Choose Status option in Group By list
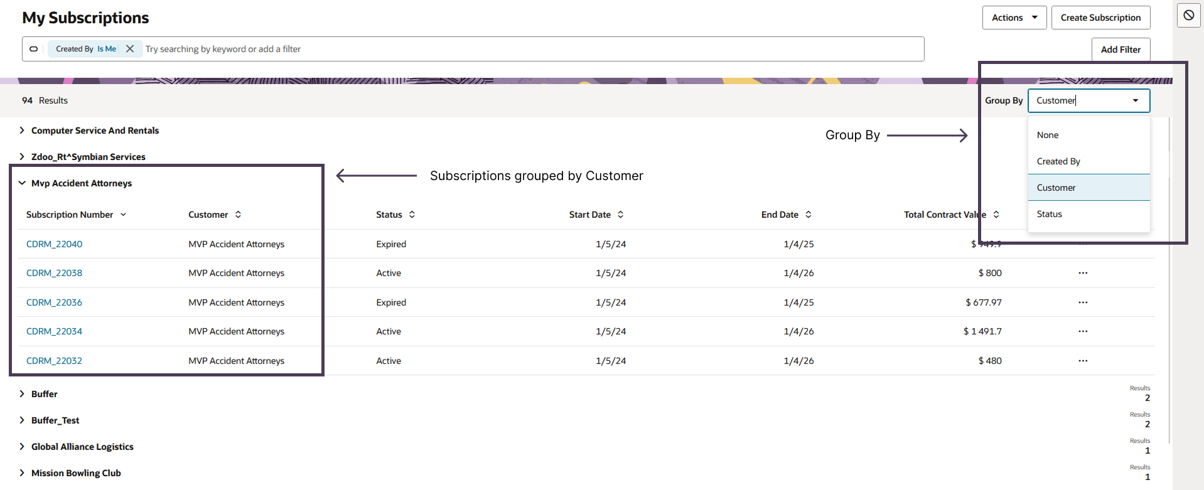The height and width of the screenshot is (490, 1204). (1050, 214)
